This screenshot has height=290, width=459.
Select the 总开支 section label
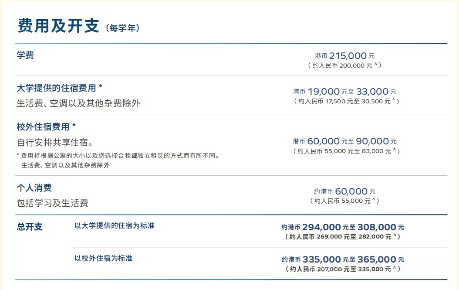point(30,227)
